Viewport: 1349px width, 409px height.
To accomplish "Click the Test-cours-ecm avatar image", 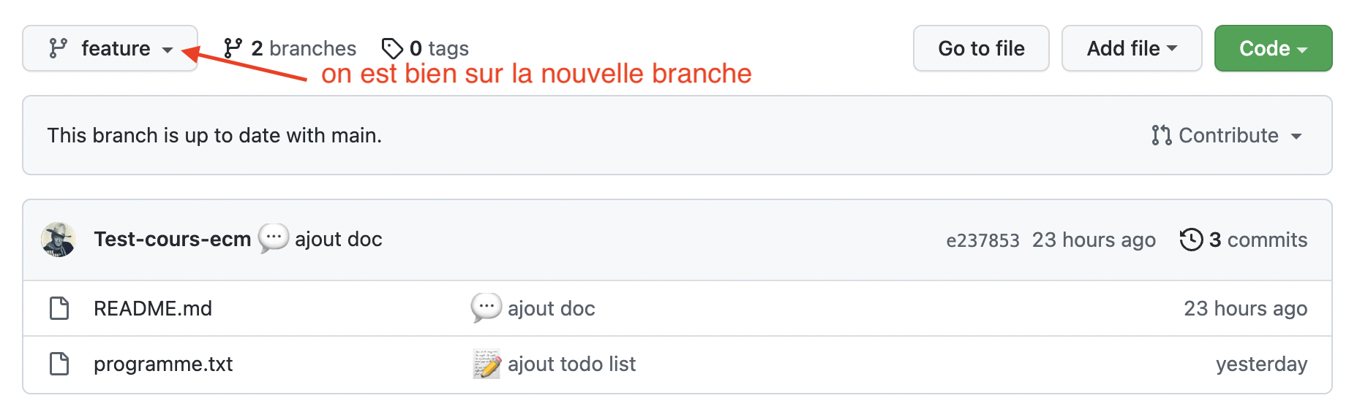I will tap(59, 240).
